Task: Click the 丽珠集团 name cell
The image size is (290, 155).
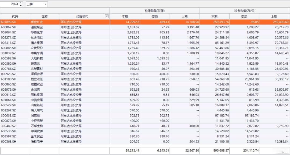Action: click(45, 95)
